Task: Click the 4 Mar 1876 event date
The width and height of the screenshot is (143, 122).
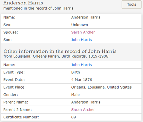Action: click(x=81, y=80)
